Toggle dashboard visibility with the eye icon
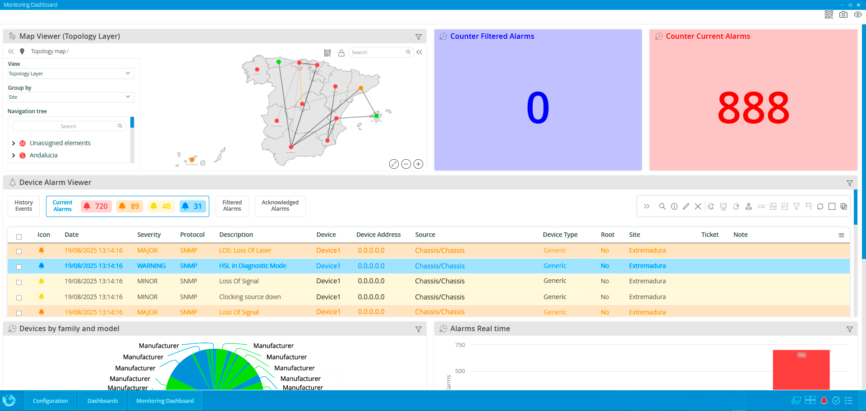 point(858,14)
